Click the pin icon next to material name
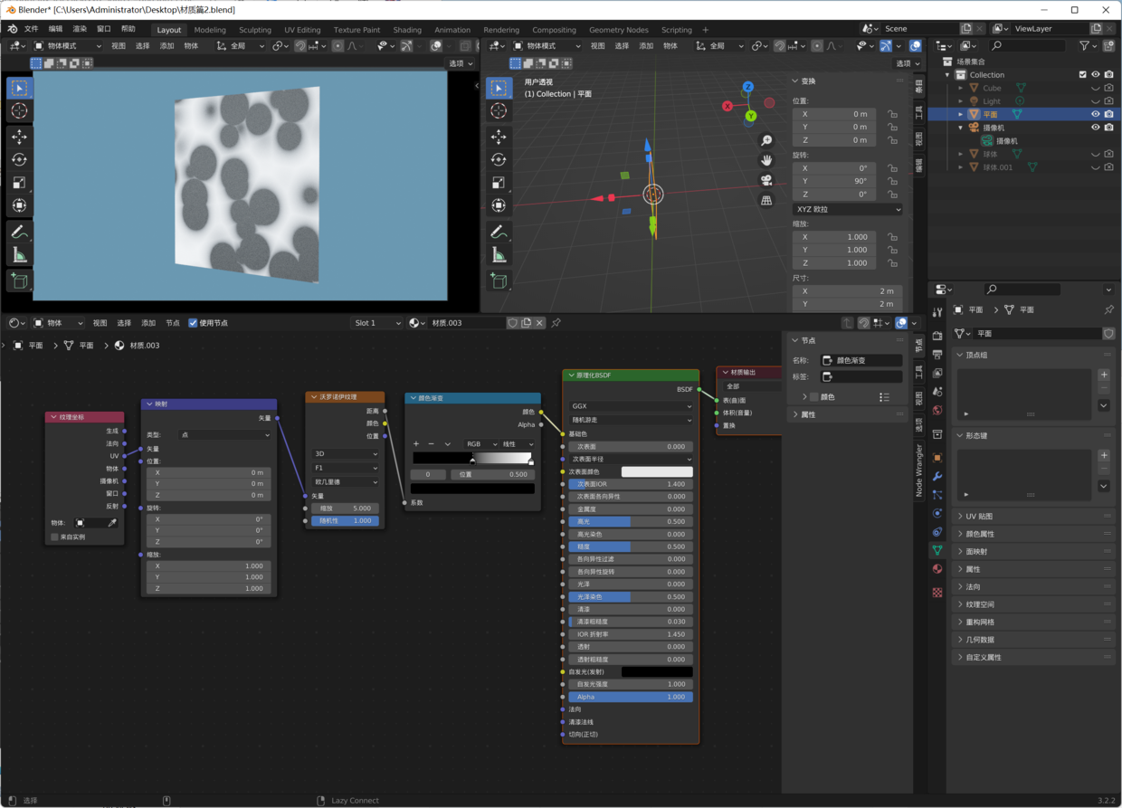Screen dimensions: 1122x808 556,323
